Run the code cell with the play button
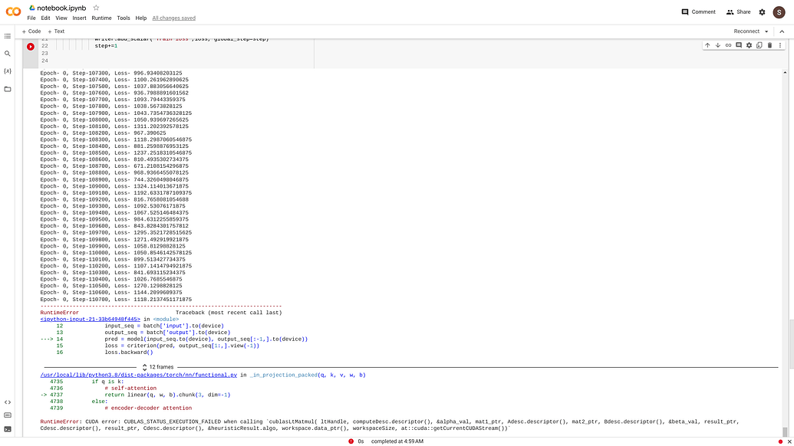 [31, 47]
